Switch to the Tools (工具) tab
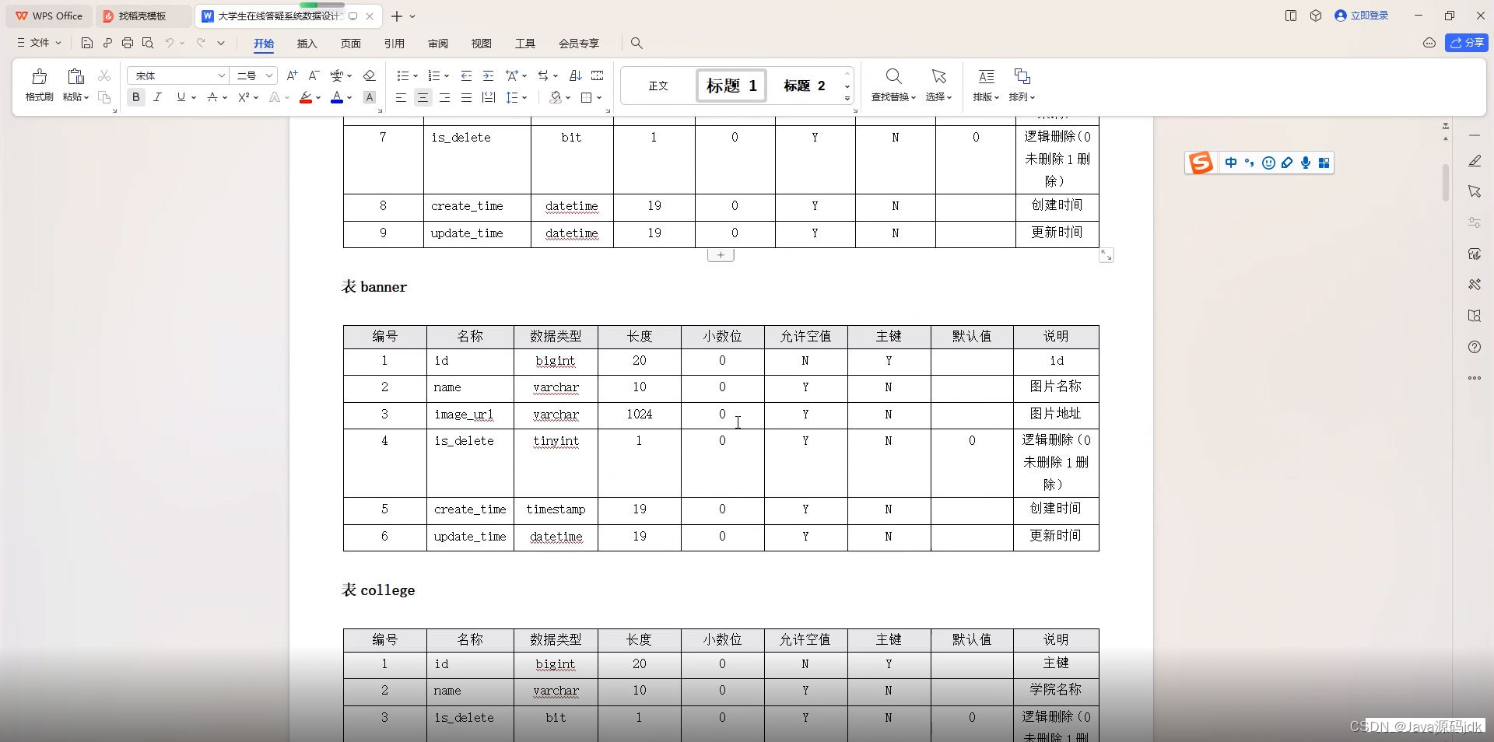 [524, 44]
